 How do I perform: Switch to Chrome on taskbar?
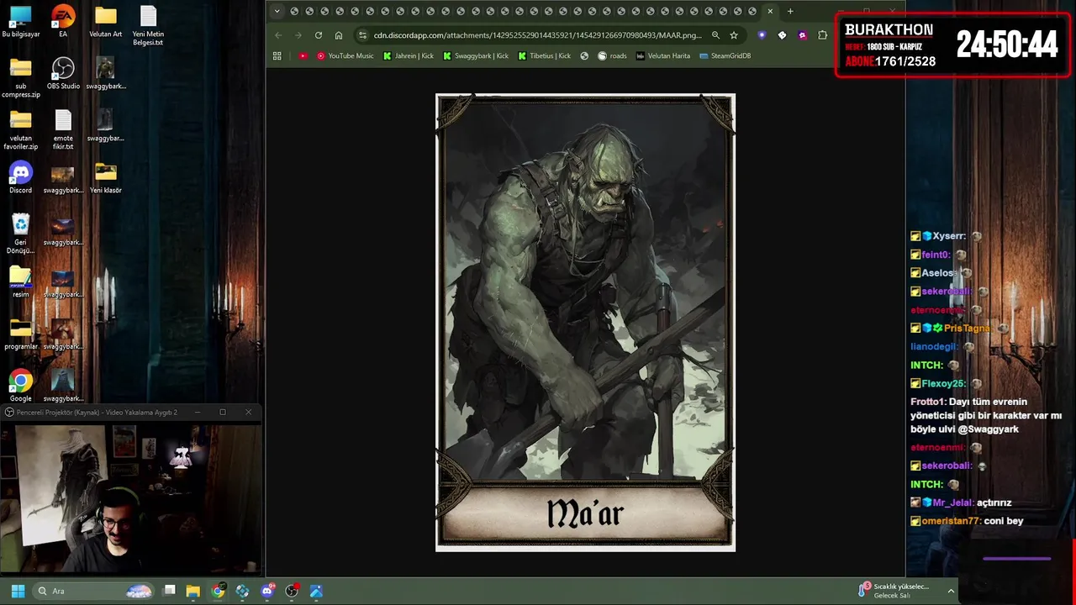(218, 591)
